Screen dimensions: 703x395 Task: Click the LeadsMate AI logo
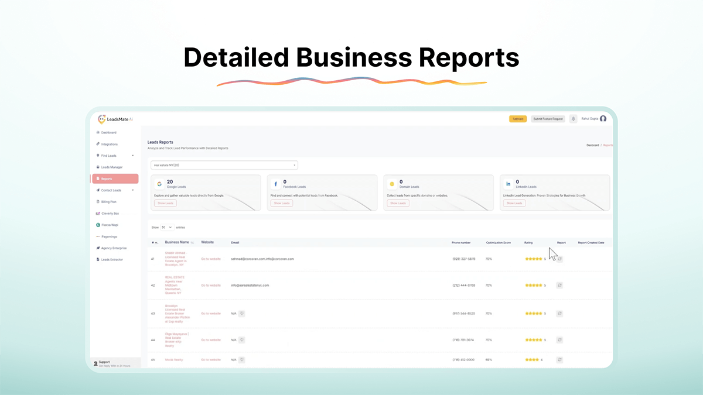point(115,119)
